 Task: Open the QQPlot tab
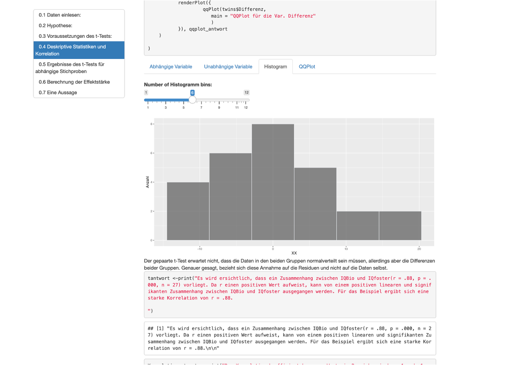pyautogui.click(x=307, y=67)
